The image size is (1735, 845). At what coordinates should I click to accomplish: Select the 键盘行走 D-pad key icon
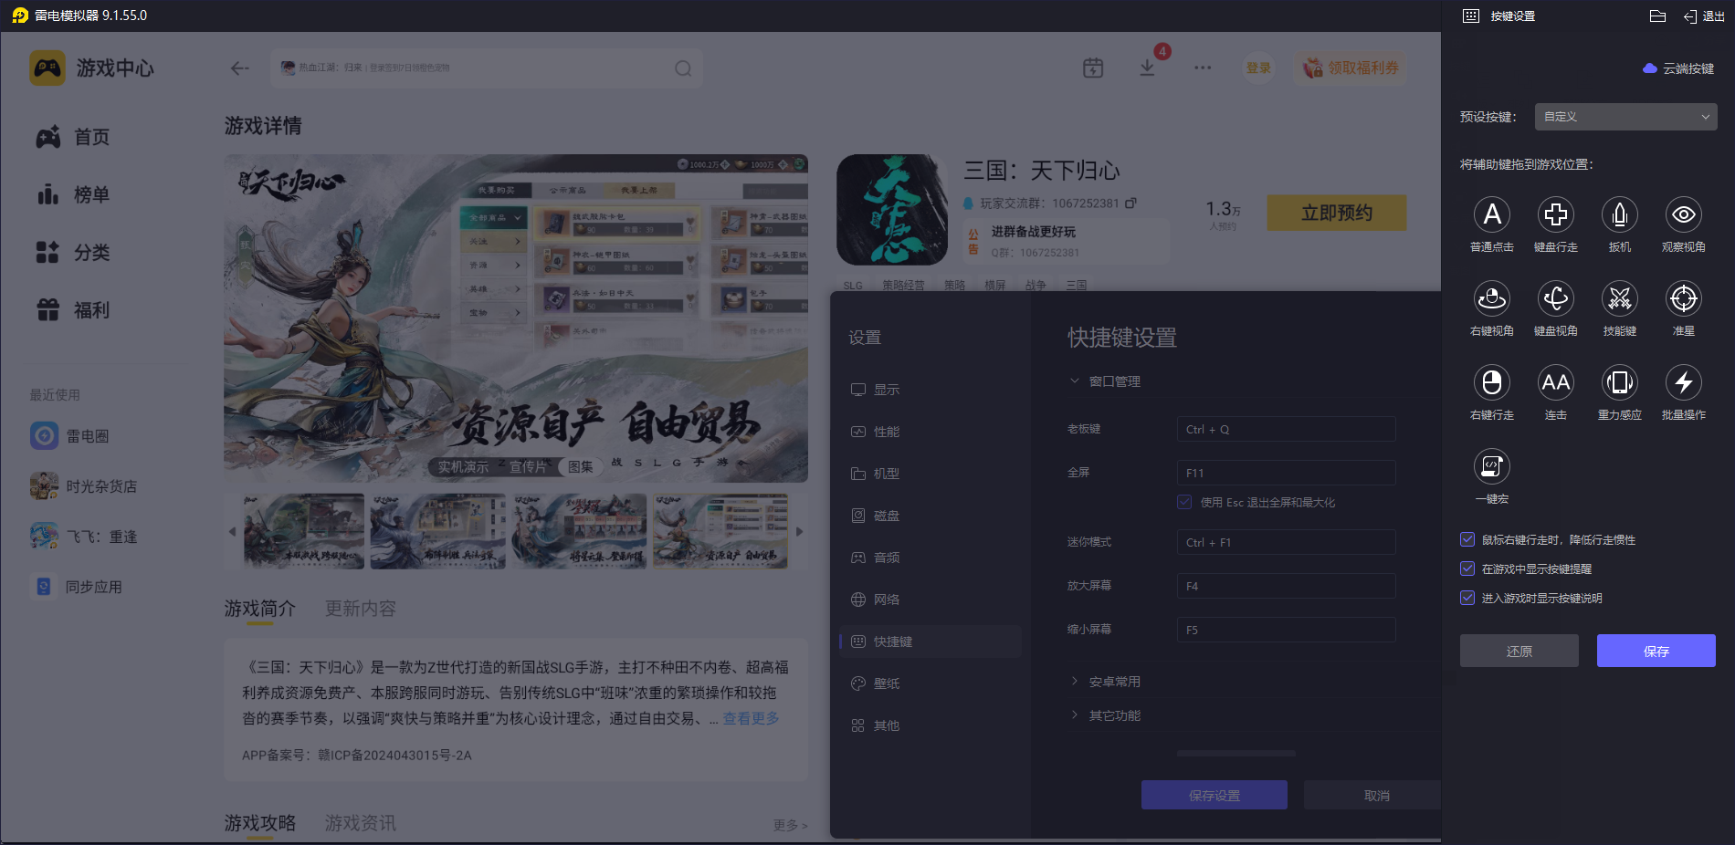pyautogui.click(x=1555, y=215)
